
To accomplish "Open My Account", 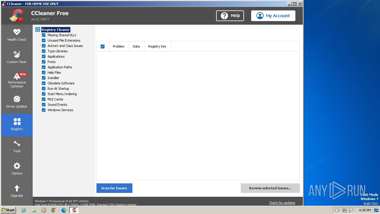I will tap(273, 16).
